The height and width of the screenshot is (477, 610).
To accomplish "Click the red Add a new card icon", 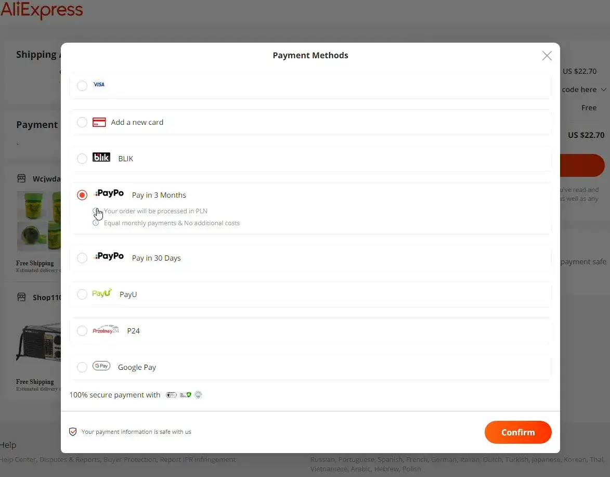I will 99,122.
